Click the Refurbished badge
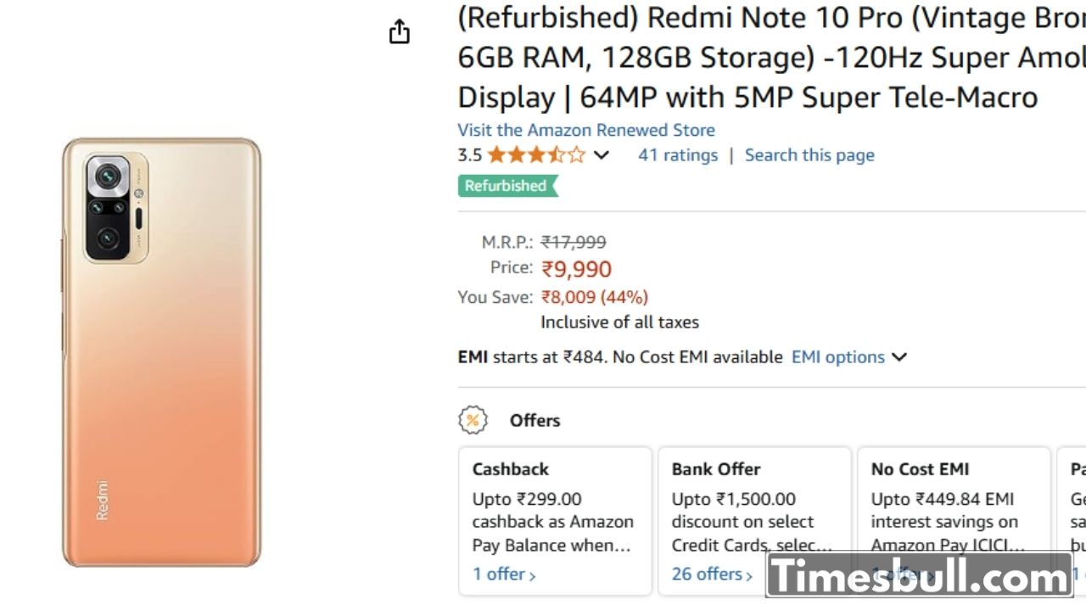The width and height of the screenshot is (1086, 611). [507, 186]
